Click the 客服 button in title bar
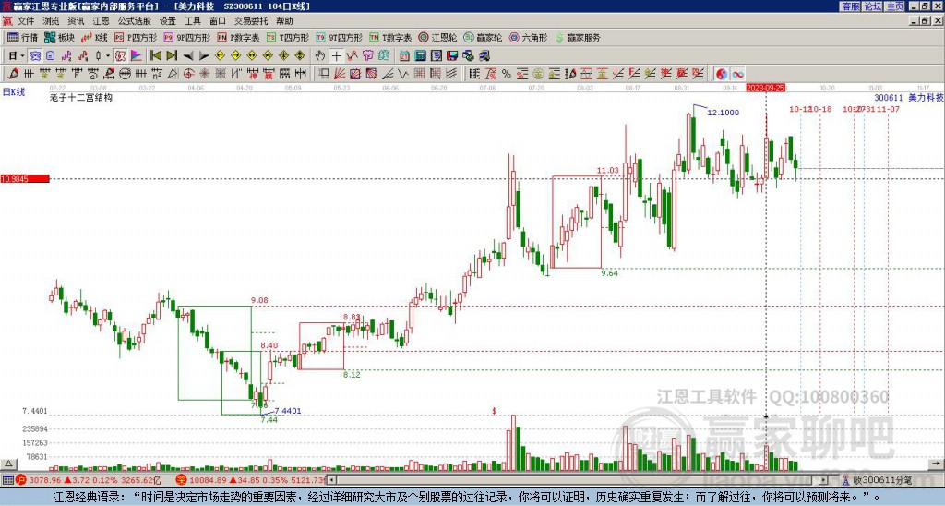Viewport: 945px width, 506px height. click(x=851, y=6)
